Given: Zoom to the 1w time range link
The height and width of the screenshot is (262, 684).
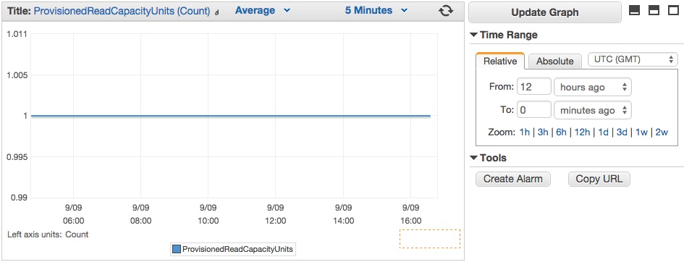Looking at the screenshot, I should click(641, 132).
